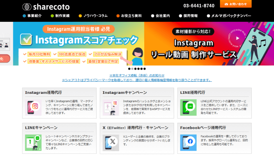Click the Instagramキャンペーン description text
The height and width of the screenshot is (157, 274).
tap(147, 107)
